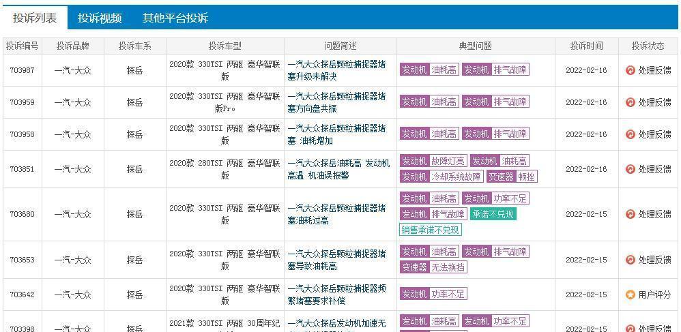681x332 pixels.
Task: Click the 投诉车型 column header
Action: pyautogui.click(x=225, y=46)
